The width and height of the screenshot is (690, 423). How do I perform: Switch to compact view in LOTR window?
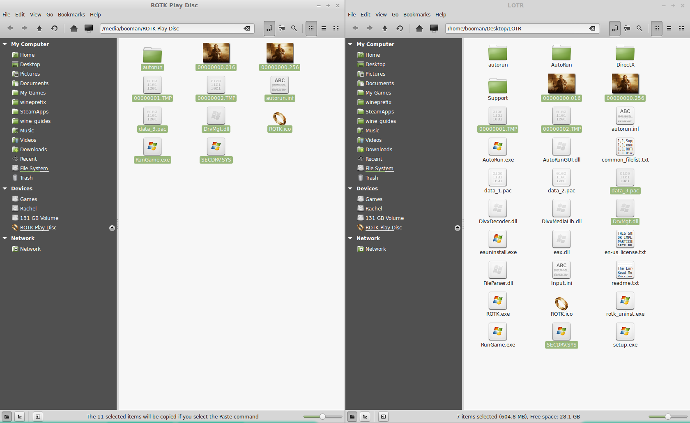[681, 28]
